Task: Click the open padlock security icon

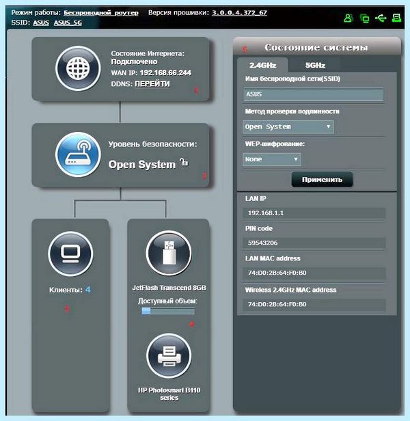Action: pos(184,162)
